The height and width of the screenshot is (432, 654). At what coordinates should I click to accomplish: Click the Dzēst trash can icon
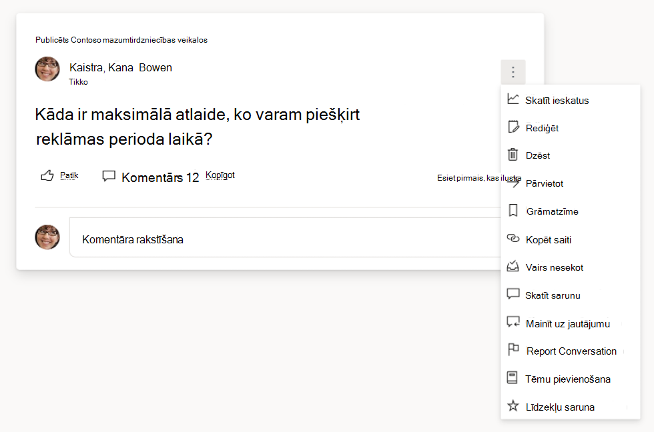coord(513,155)
